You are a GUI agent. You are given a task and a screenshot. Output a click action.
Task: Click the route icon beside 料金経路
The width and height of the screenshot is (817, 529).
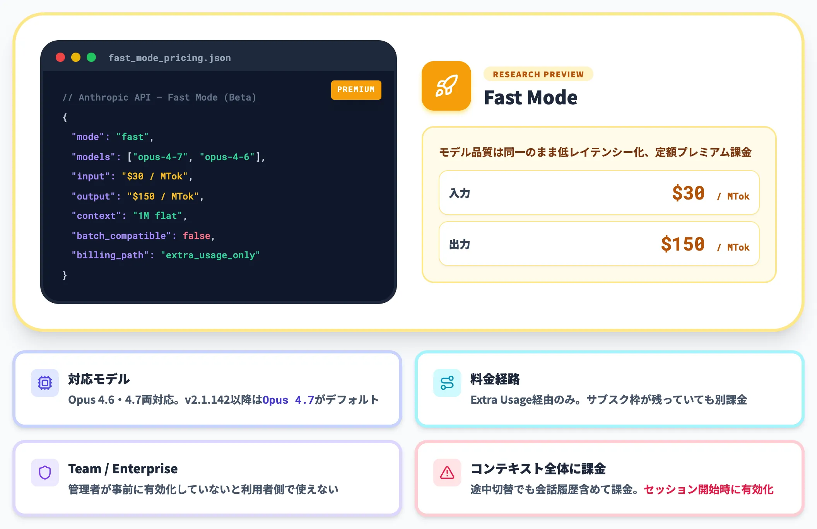click(447, 383)
